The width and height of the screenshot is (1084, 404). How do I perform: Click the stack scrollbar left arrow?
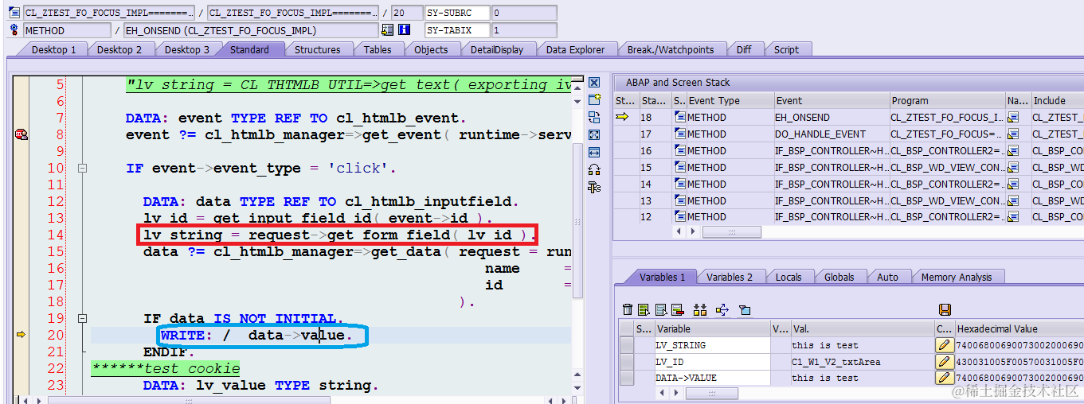[679, 232]
